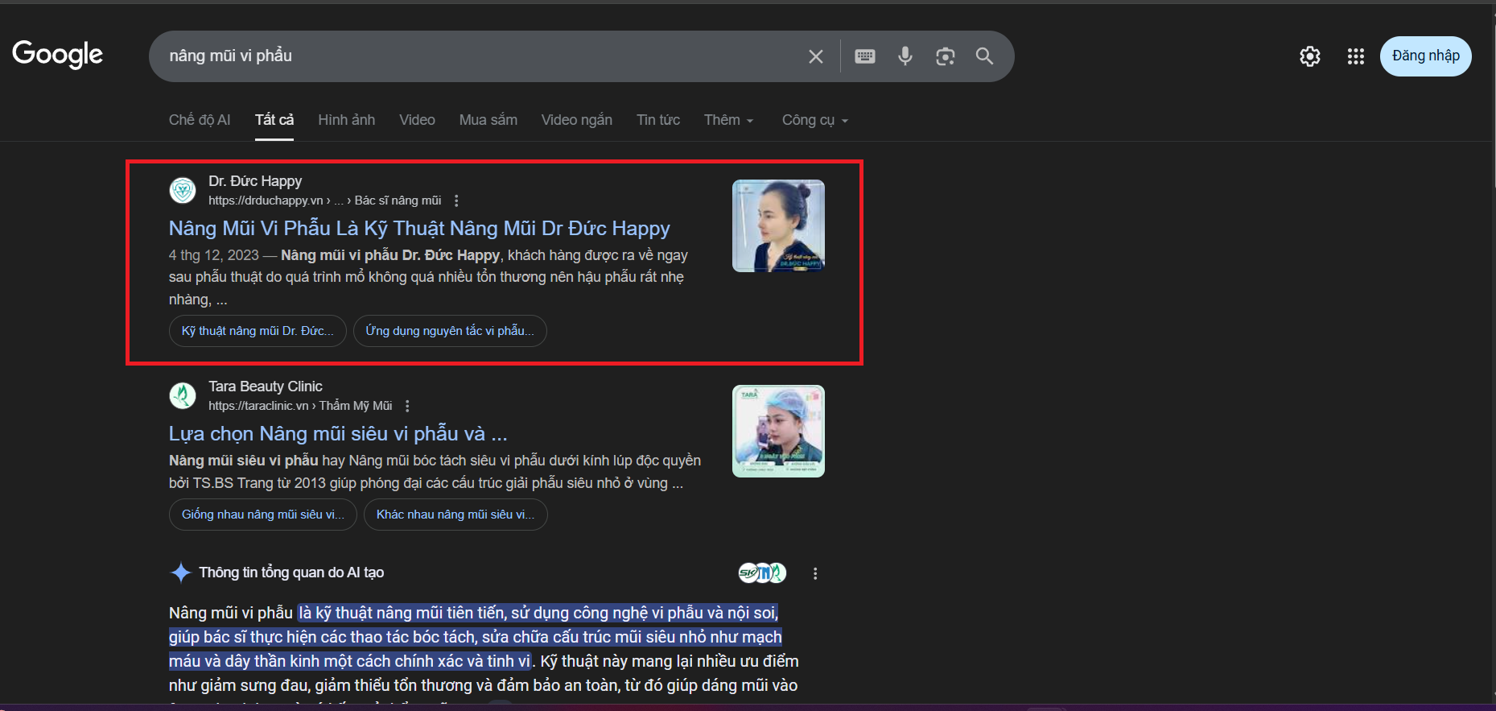Click the Dr. Đức Happy result thumbnail
This screenshot has width=1496, height=711.
tap(778, 225)
